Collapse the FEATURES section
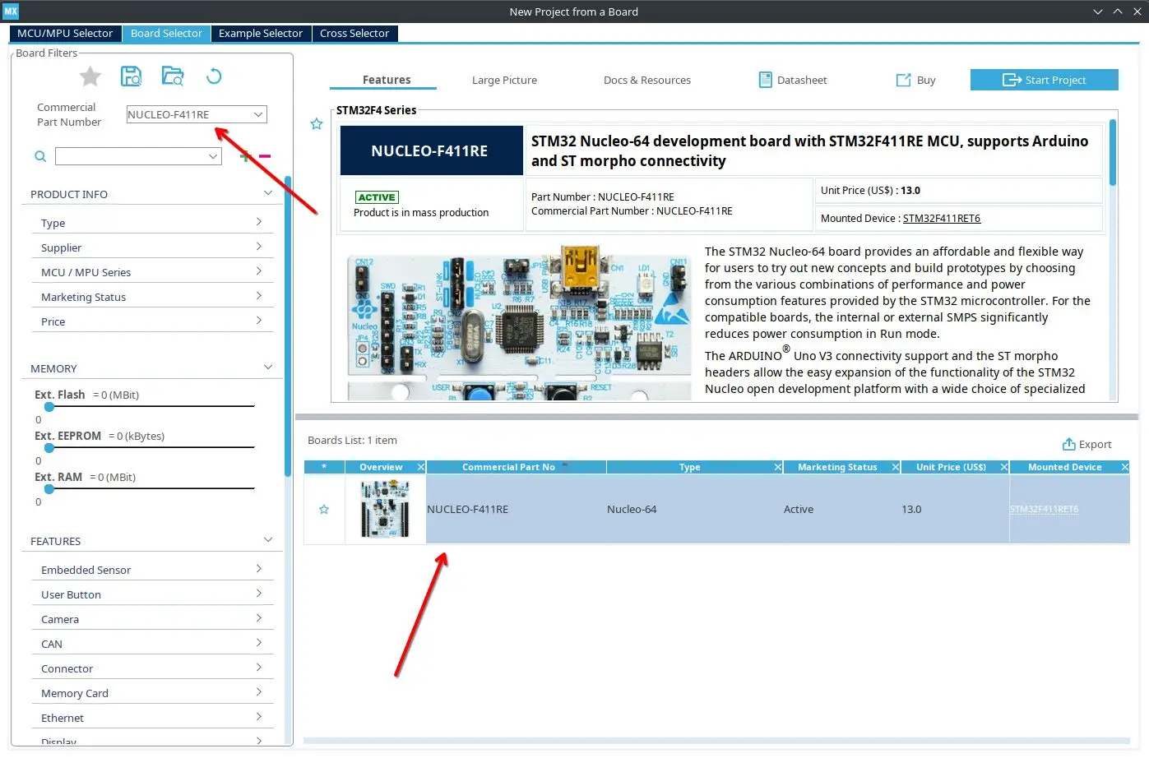The image size is (1149, 758). click(x=268, y=540)
